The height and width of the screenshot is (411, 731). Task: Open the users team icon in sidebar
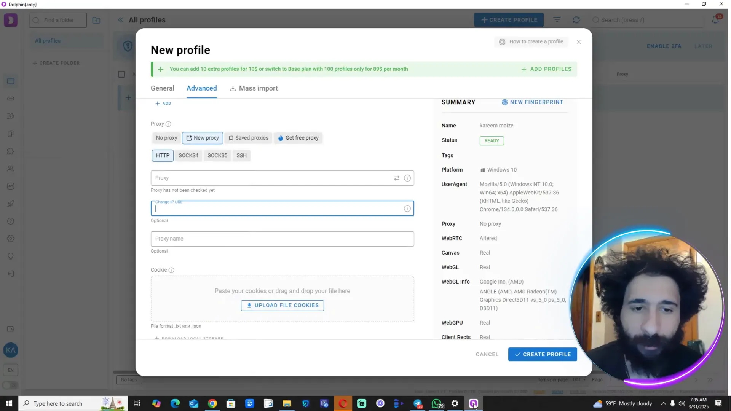11,169
